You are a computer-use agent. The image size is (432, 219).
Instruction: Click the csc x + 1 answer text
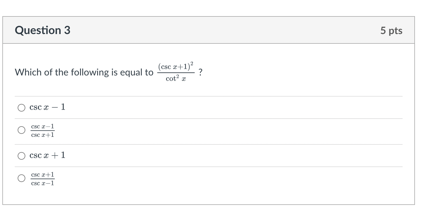(x=47, y=156)
